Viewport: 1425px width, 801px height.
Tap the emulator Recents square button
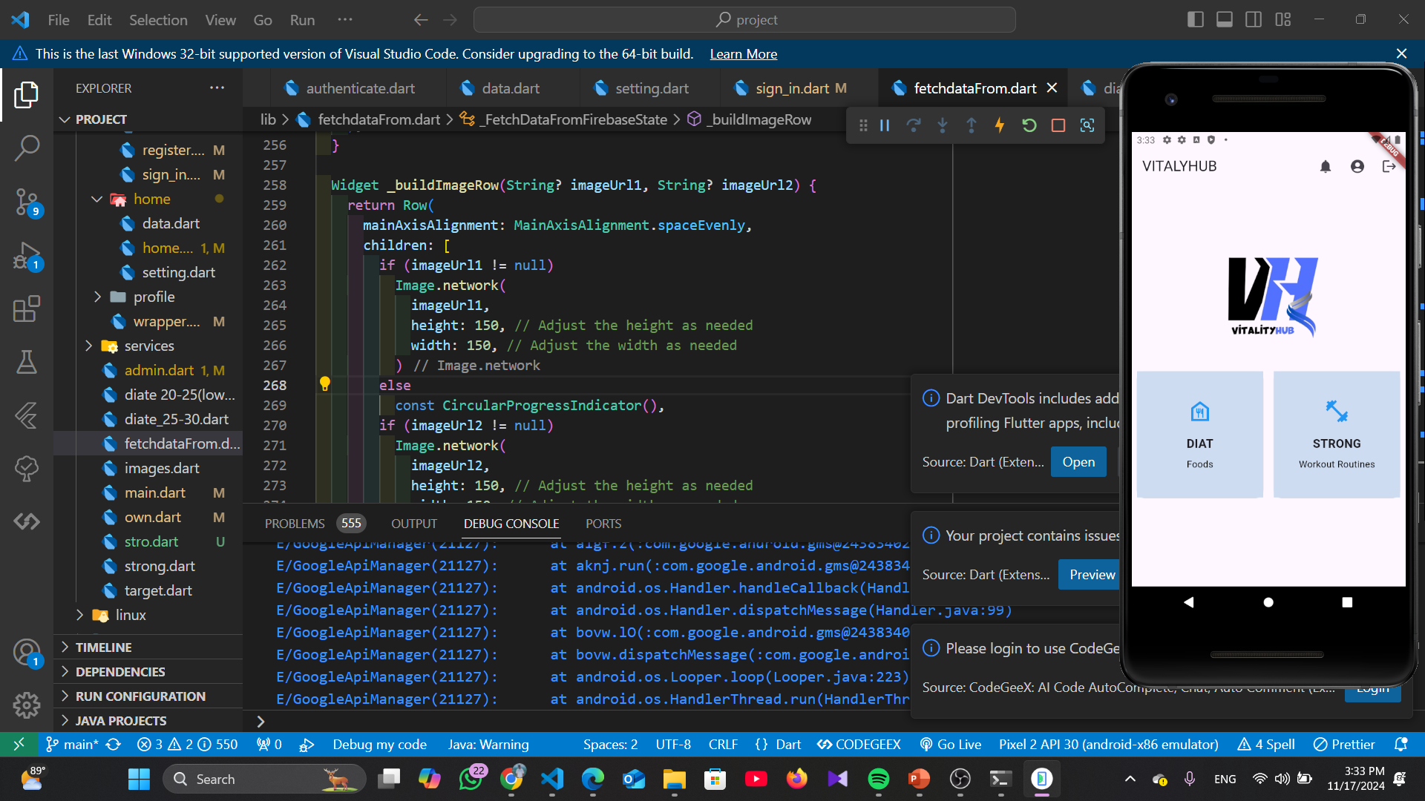(x=1347, y=602)
